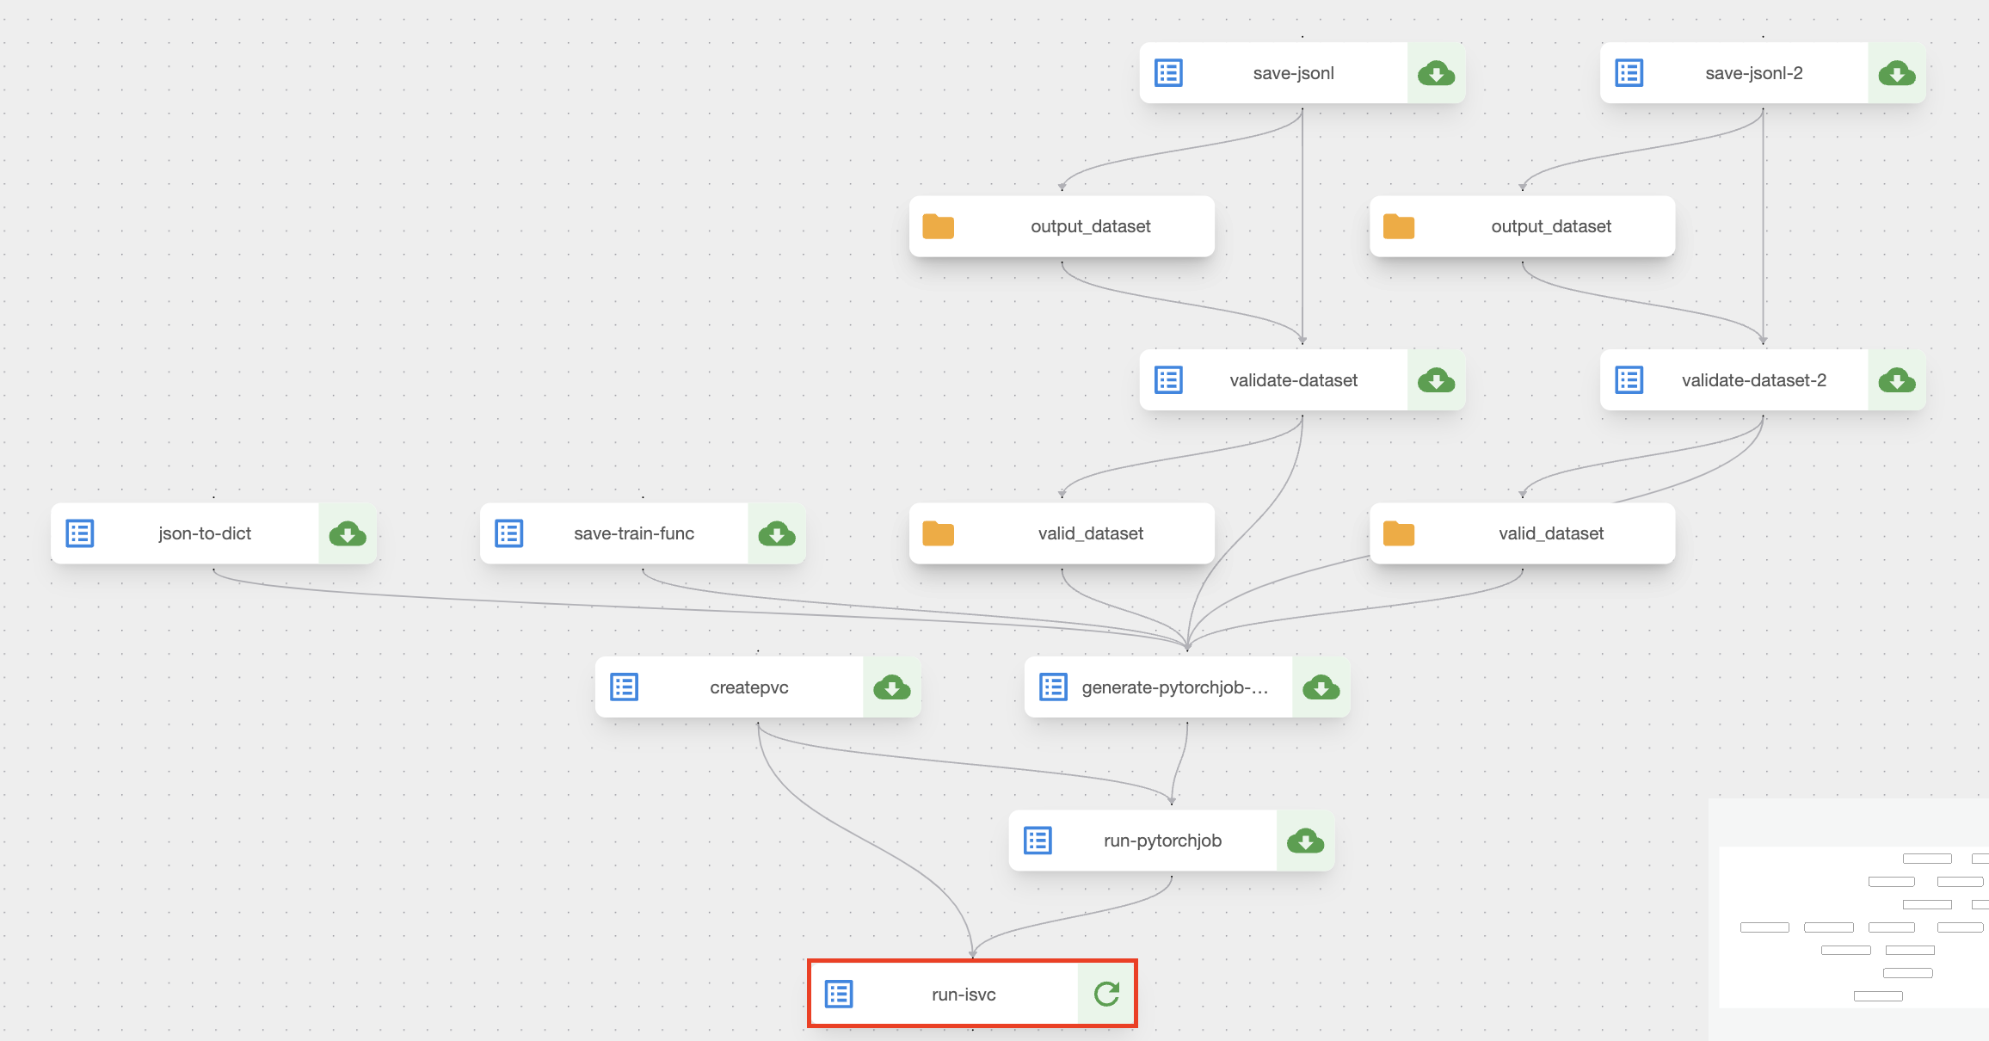
Task: Click the validate-dataset-2 node label
Action: [1753, 380]
